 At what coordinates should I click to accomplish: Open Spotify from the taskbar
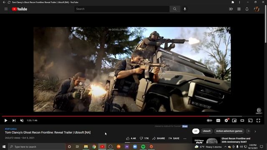(143, 147)
